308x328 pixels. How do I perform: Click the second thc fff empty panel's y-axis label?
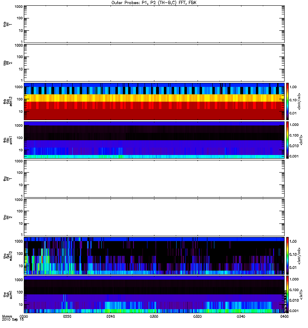tap(7, 217)
